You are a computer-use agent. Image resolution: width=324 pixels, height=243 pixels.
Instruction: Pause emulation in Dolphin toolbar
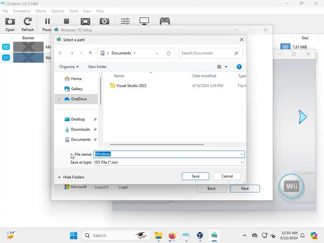click(x=47, y=21)
